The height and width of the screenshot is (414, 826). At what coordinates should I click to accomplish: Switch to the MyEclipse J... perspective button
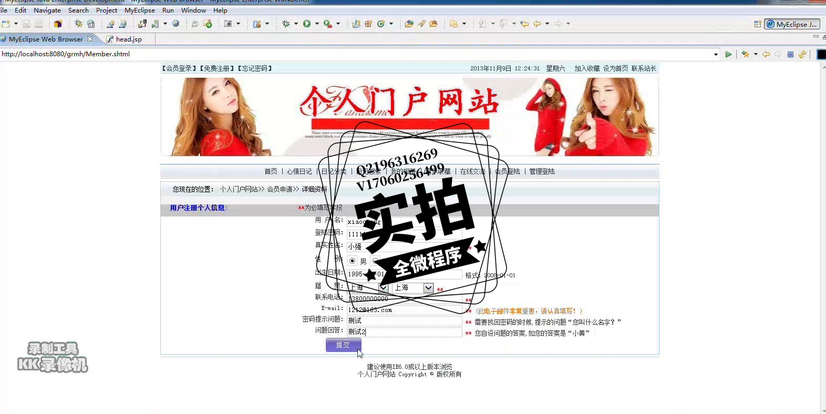click(x=791, y=24)
